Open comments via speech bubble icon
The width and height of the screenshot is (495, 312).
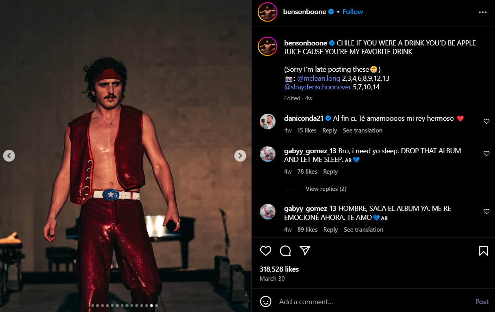pos(285,251)
